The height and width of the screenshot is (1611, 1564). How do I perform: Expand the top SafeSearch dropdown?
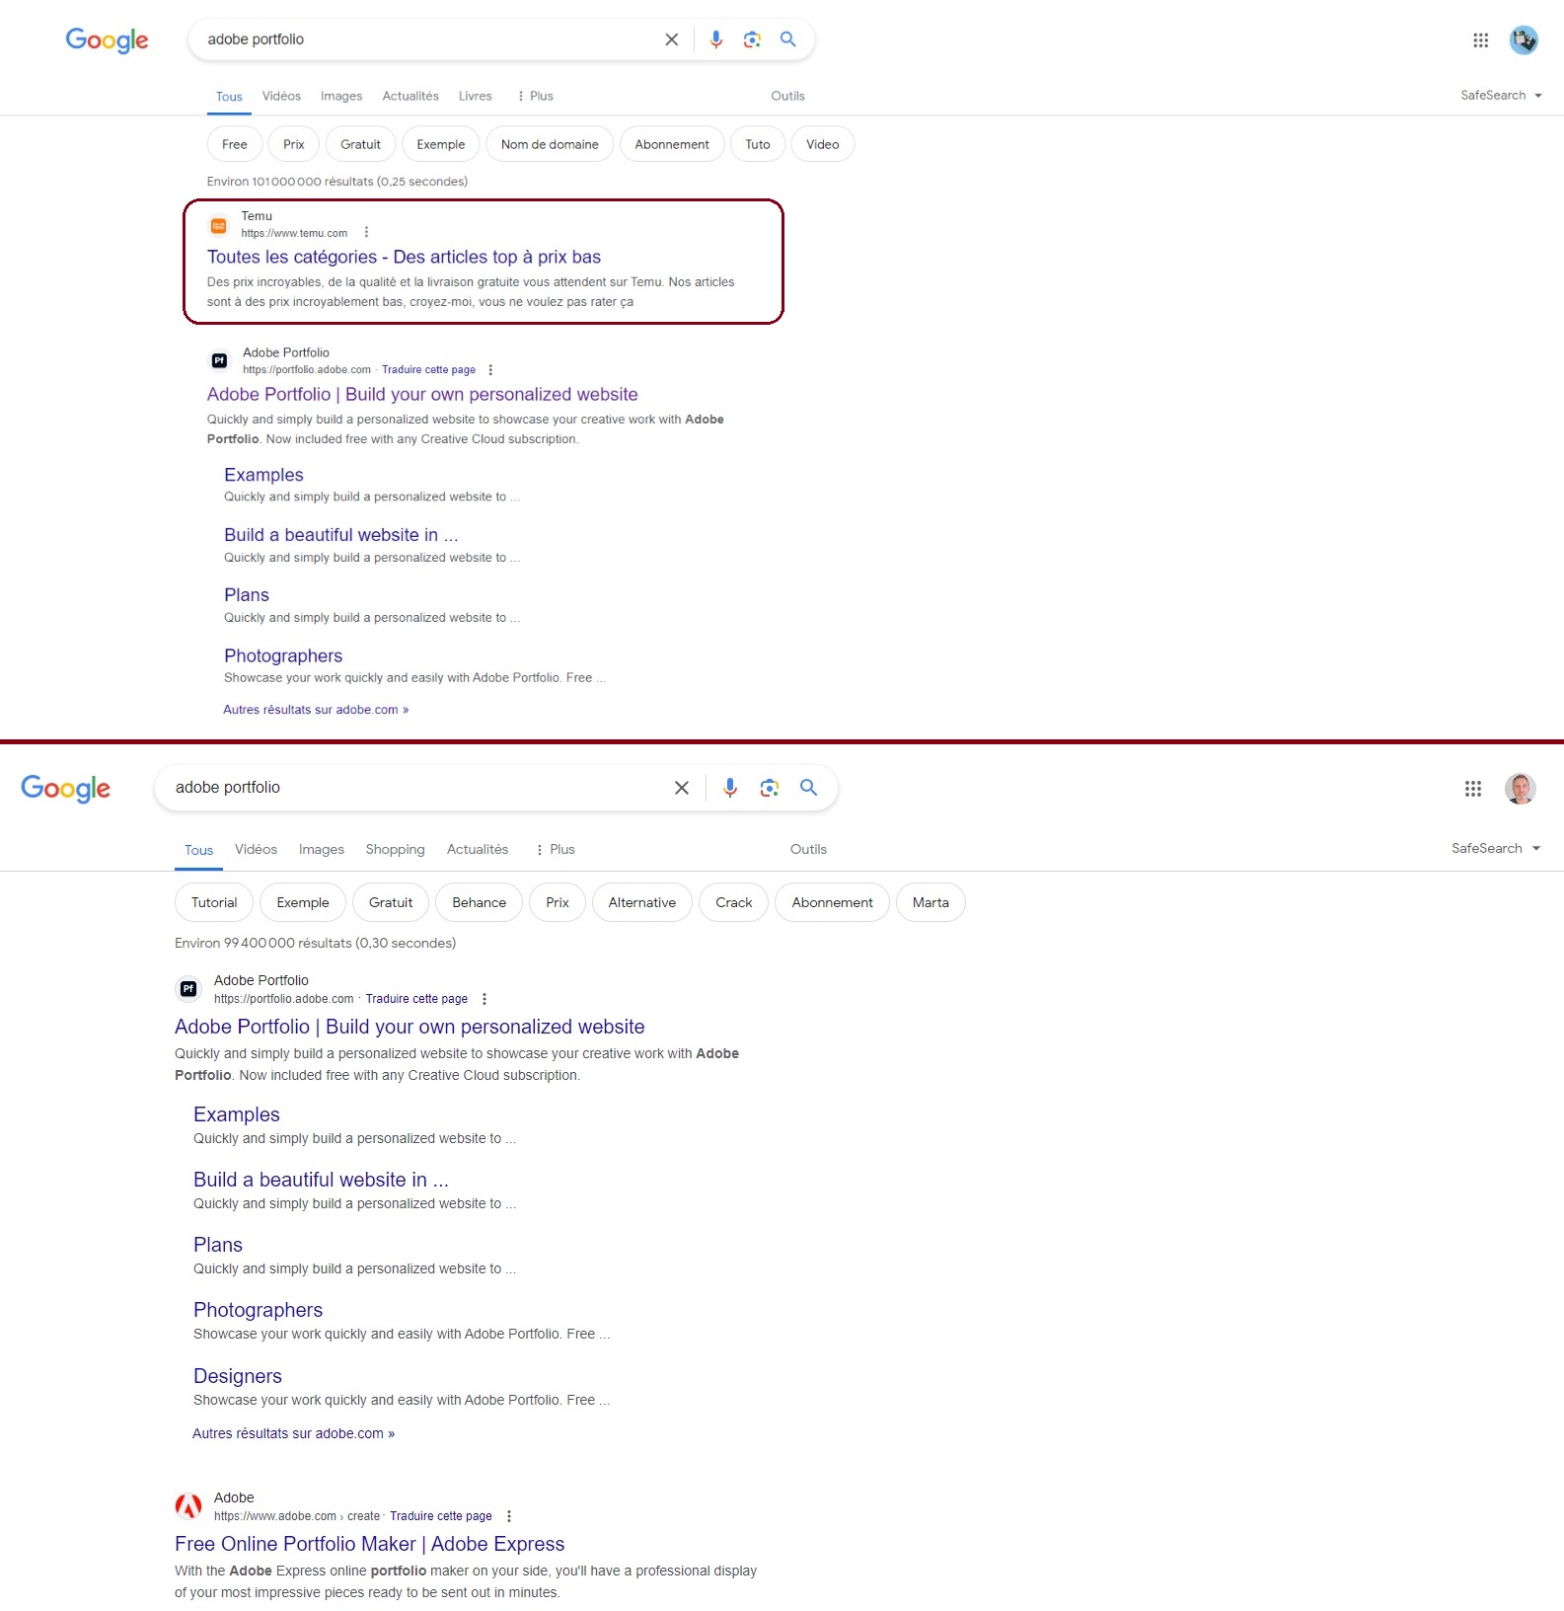coord(1501,96)
